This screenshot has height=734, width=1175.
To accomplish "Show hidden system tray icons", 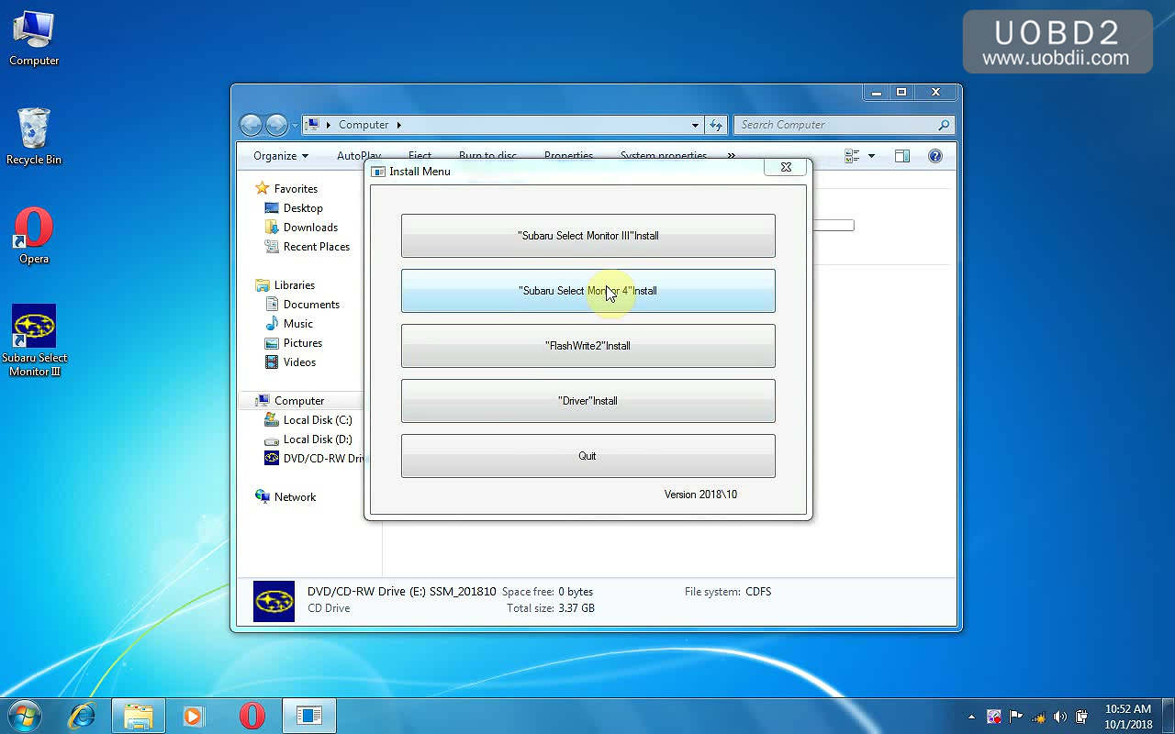I will (x=971, y=717).
